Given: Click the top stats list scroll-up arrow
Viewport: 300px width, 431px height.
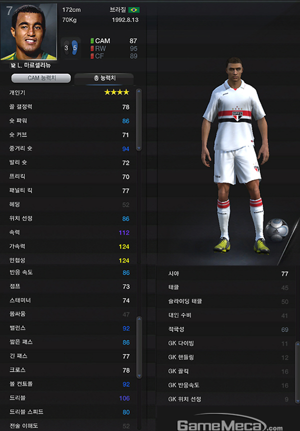Looking at the screenshot, I should [139, 91].
